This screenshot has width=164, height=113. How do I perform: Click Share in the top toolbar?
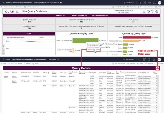coord(141,6)
